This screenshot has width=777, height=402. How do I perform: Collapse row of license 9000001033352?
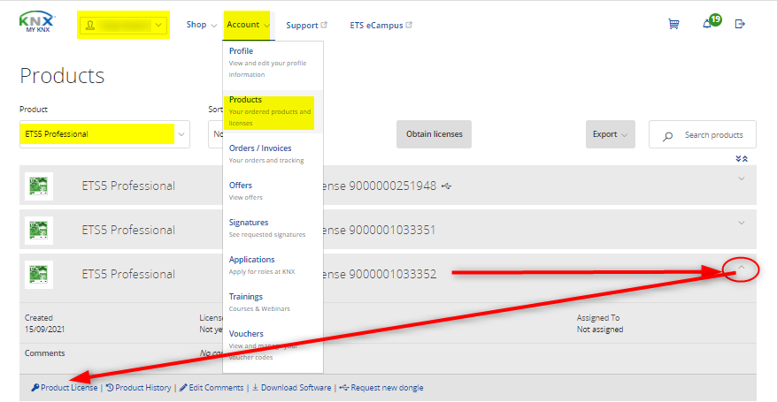[x=742, y=268]
